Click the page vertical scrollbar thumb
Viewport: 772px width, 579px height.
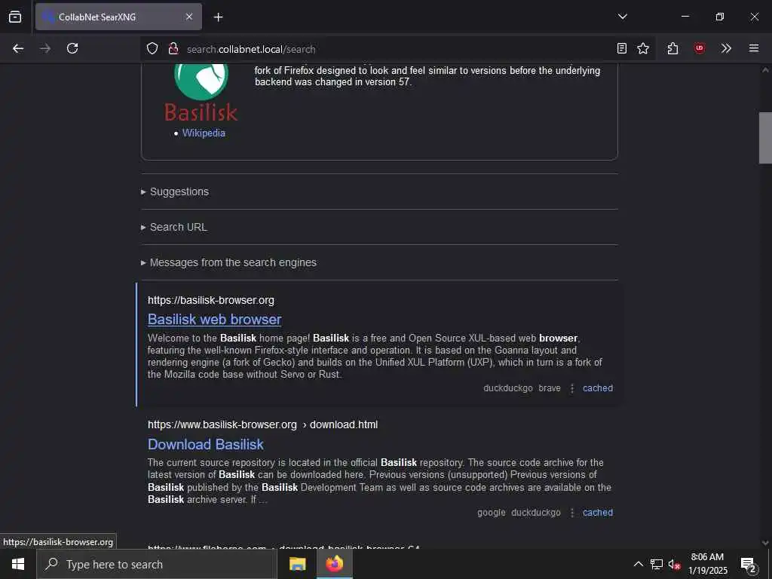coord(765,138)
